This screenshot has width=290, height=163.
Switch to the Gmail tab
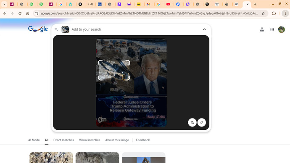(x=148, y=4)
